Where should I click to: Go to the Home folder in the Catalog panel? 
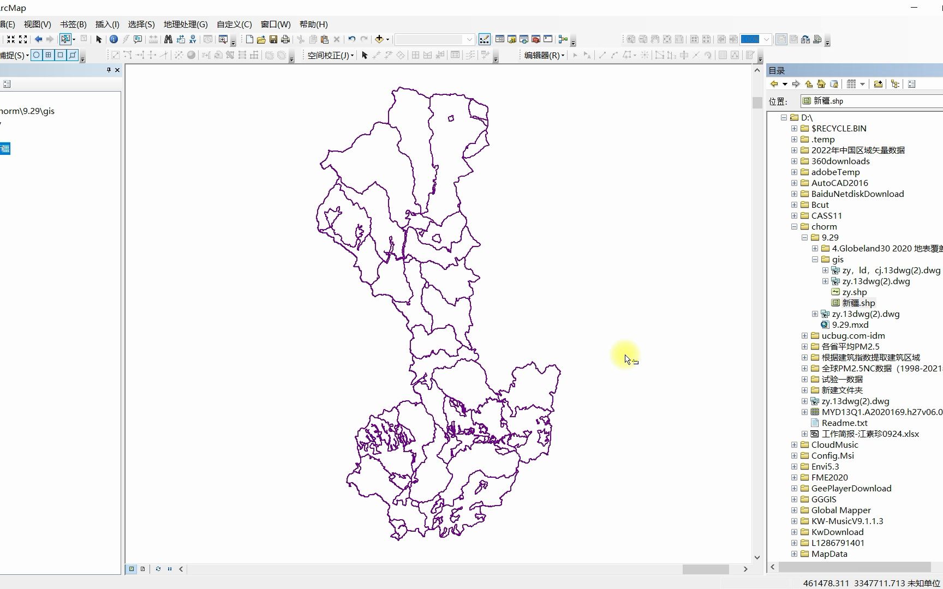(x=821, y=83)
